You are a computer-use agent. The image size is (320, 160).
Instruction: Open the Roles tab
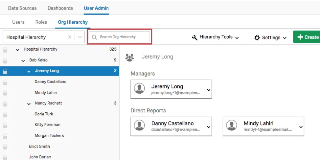pyautogui.click(x=41, y=22)
